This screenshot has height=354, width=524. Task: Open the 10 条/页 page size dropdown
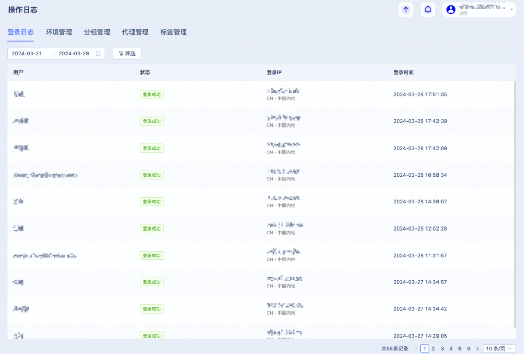tap(499, 349)
